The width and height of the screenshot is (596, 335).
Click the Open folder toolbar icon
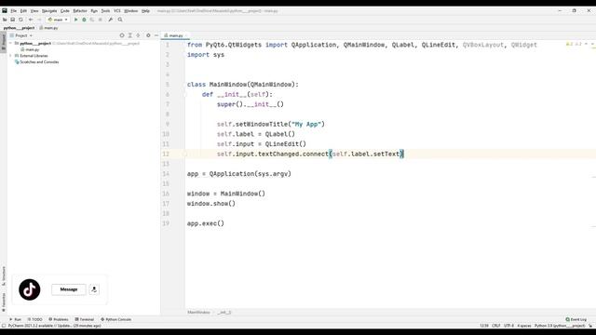[x=5, y=20]
